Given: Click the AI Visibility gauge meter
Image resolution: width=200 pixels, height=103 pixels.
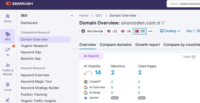Looking at the screenshot, I should click(x=89, y=73).
